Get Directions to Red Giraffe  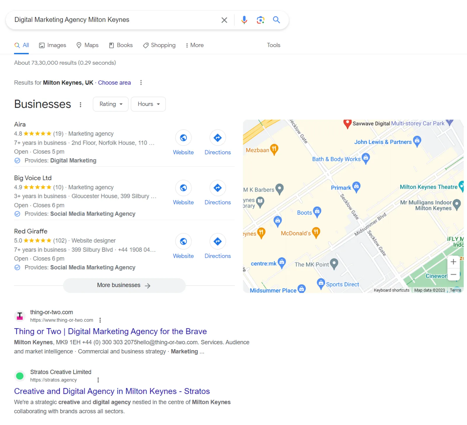click(x=218, y=241)
